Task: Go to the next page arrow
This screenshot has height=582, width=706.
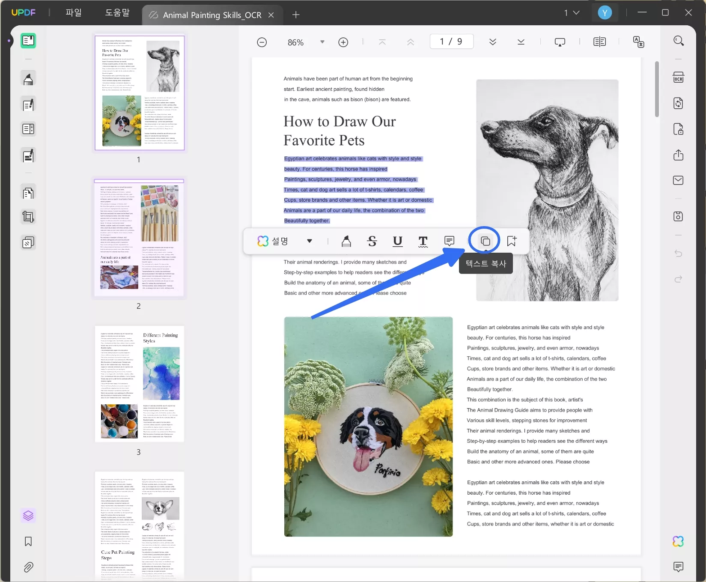Action: click(x=493, y=42)
